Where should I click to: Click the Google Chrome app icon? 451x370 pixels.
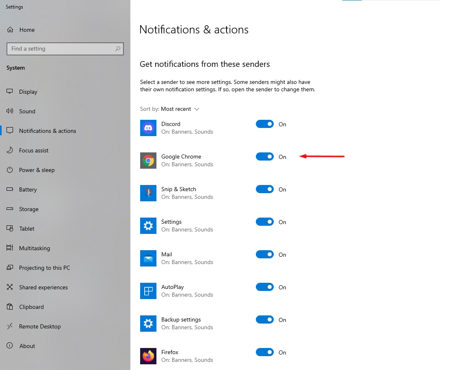pyautogui.click(x=148, y=161)
